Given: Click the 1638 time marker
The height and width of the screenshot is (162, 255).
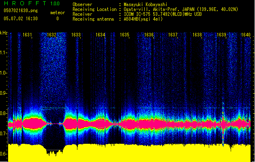Looking at the screenshot, I should click(197, 35).
